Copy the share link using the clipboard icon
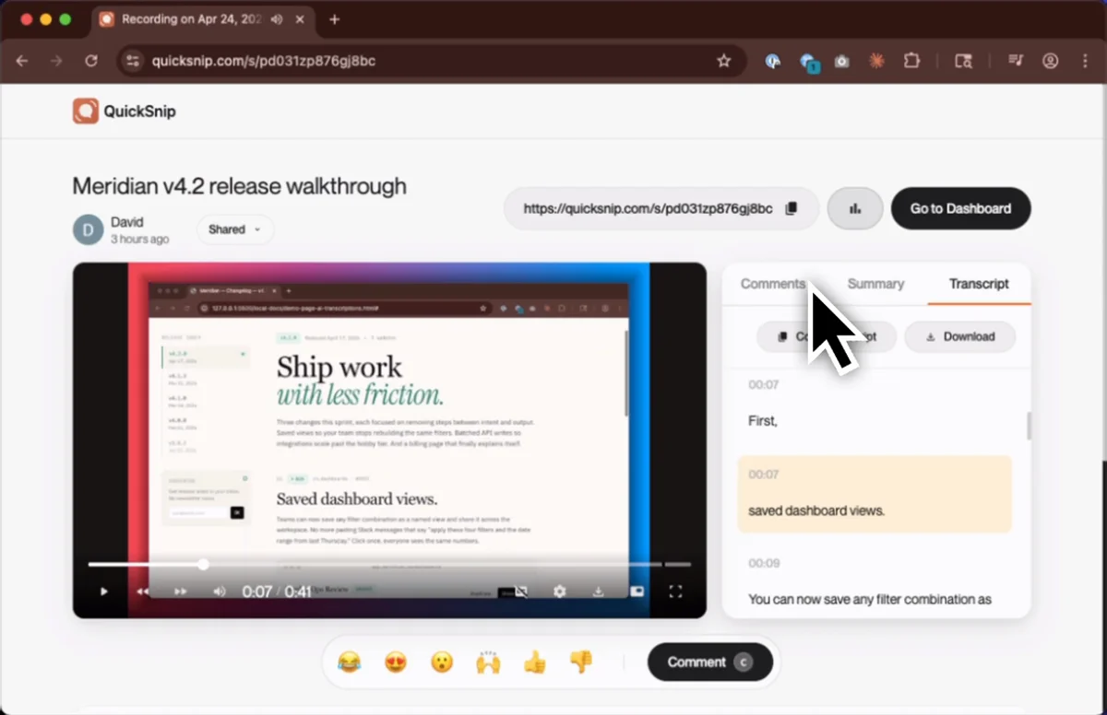 (791, 208)
